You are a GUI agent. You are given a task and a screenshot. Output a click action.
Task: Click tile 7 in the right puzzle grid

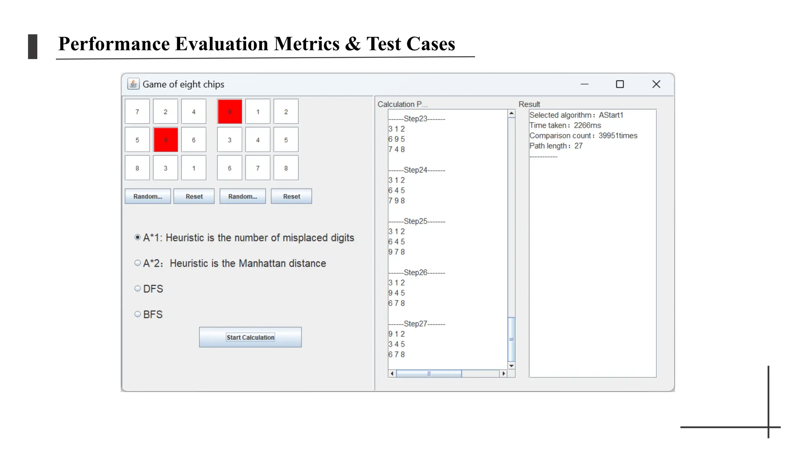[258, 168]
